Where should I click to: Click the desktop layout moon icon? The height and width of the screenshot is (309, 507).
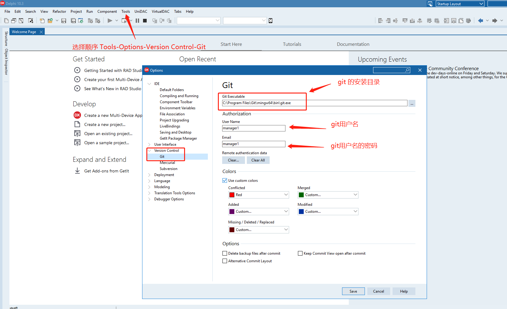[430, 4]
